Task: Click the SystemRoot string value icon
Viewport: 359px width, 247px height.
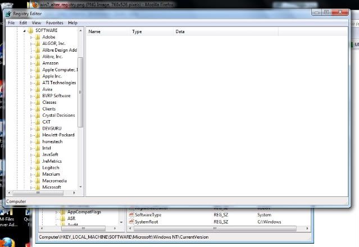Action: 131,222
